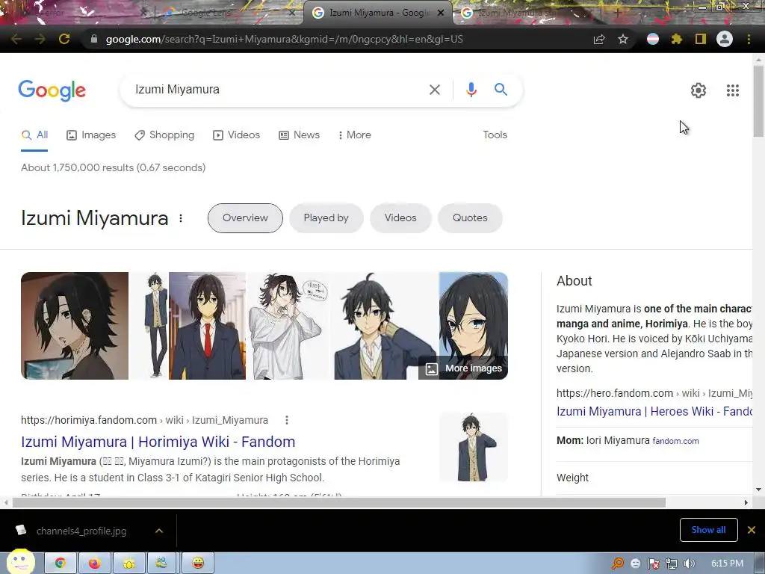Open the fandom.com source link beside Mom
The image size is (765, 574).
(x=675, y=441)
